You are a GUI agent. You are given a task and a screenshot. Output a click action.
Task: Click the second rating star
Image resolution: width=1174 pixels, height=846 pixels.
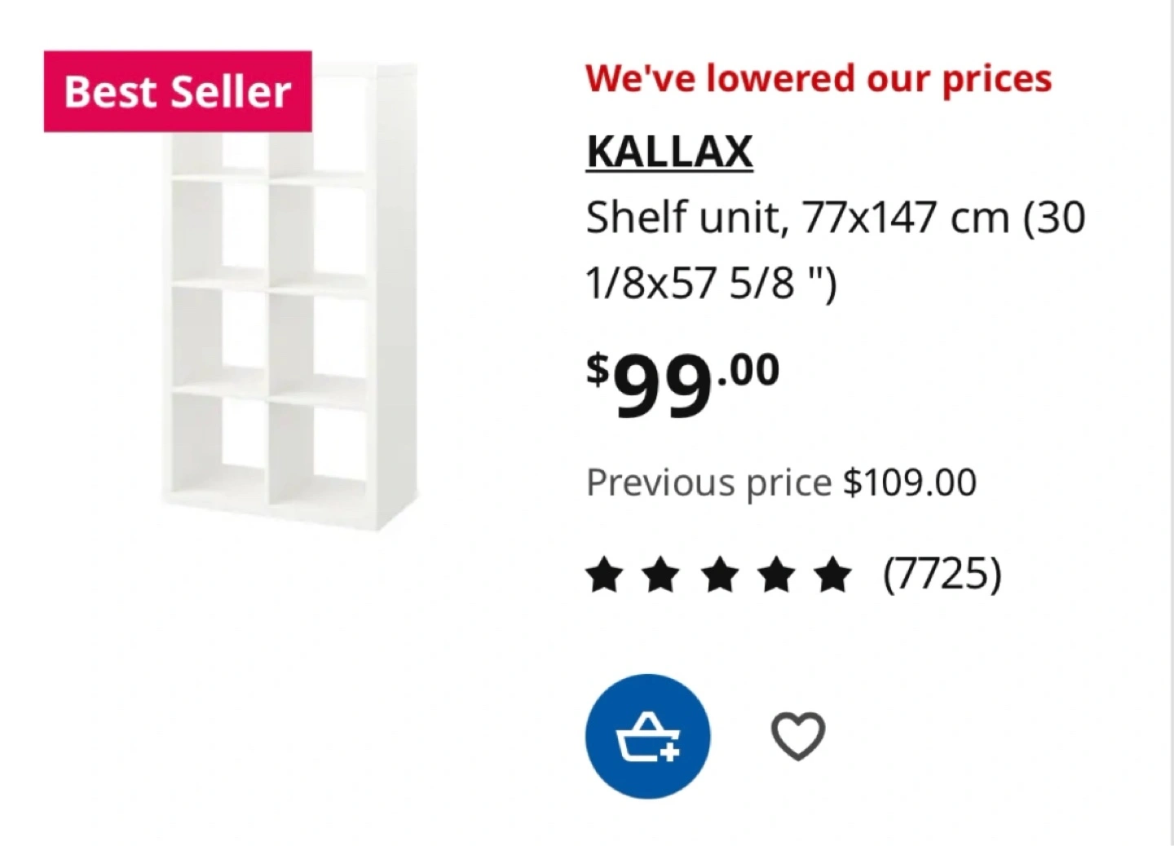661,575
